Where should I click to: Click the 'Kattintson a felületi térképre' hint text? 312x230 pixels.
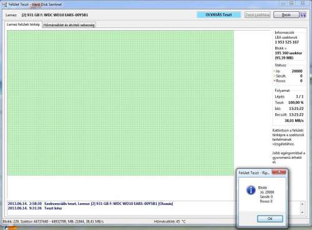pyautogui.click(x=288, y=137)
